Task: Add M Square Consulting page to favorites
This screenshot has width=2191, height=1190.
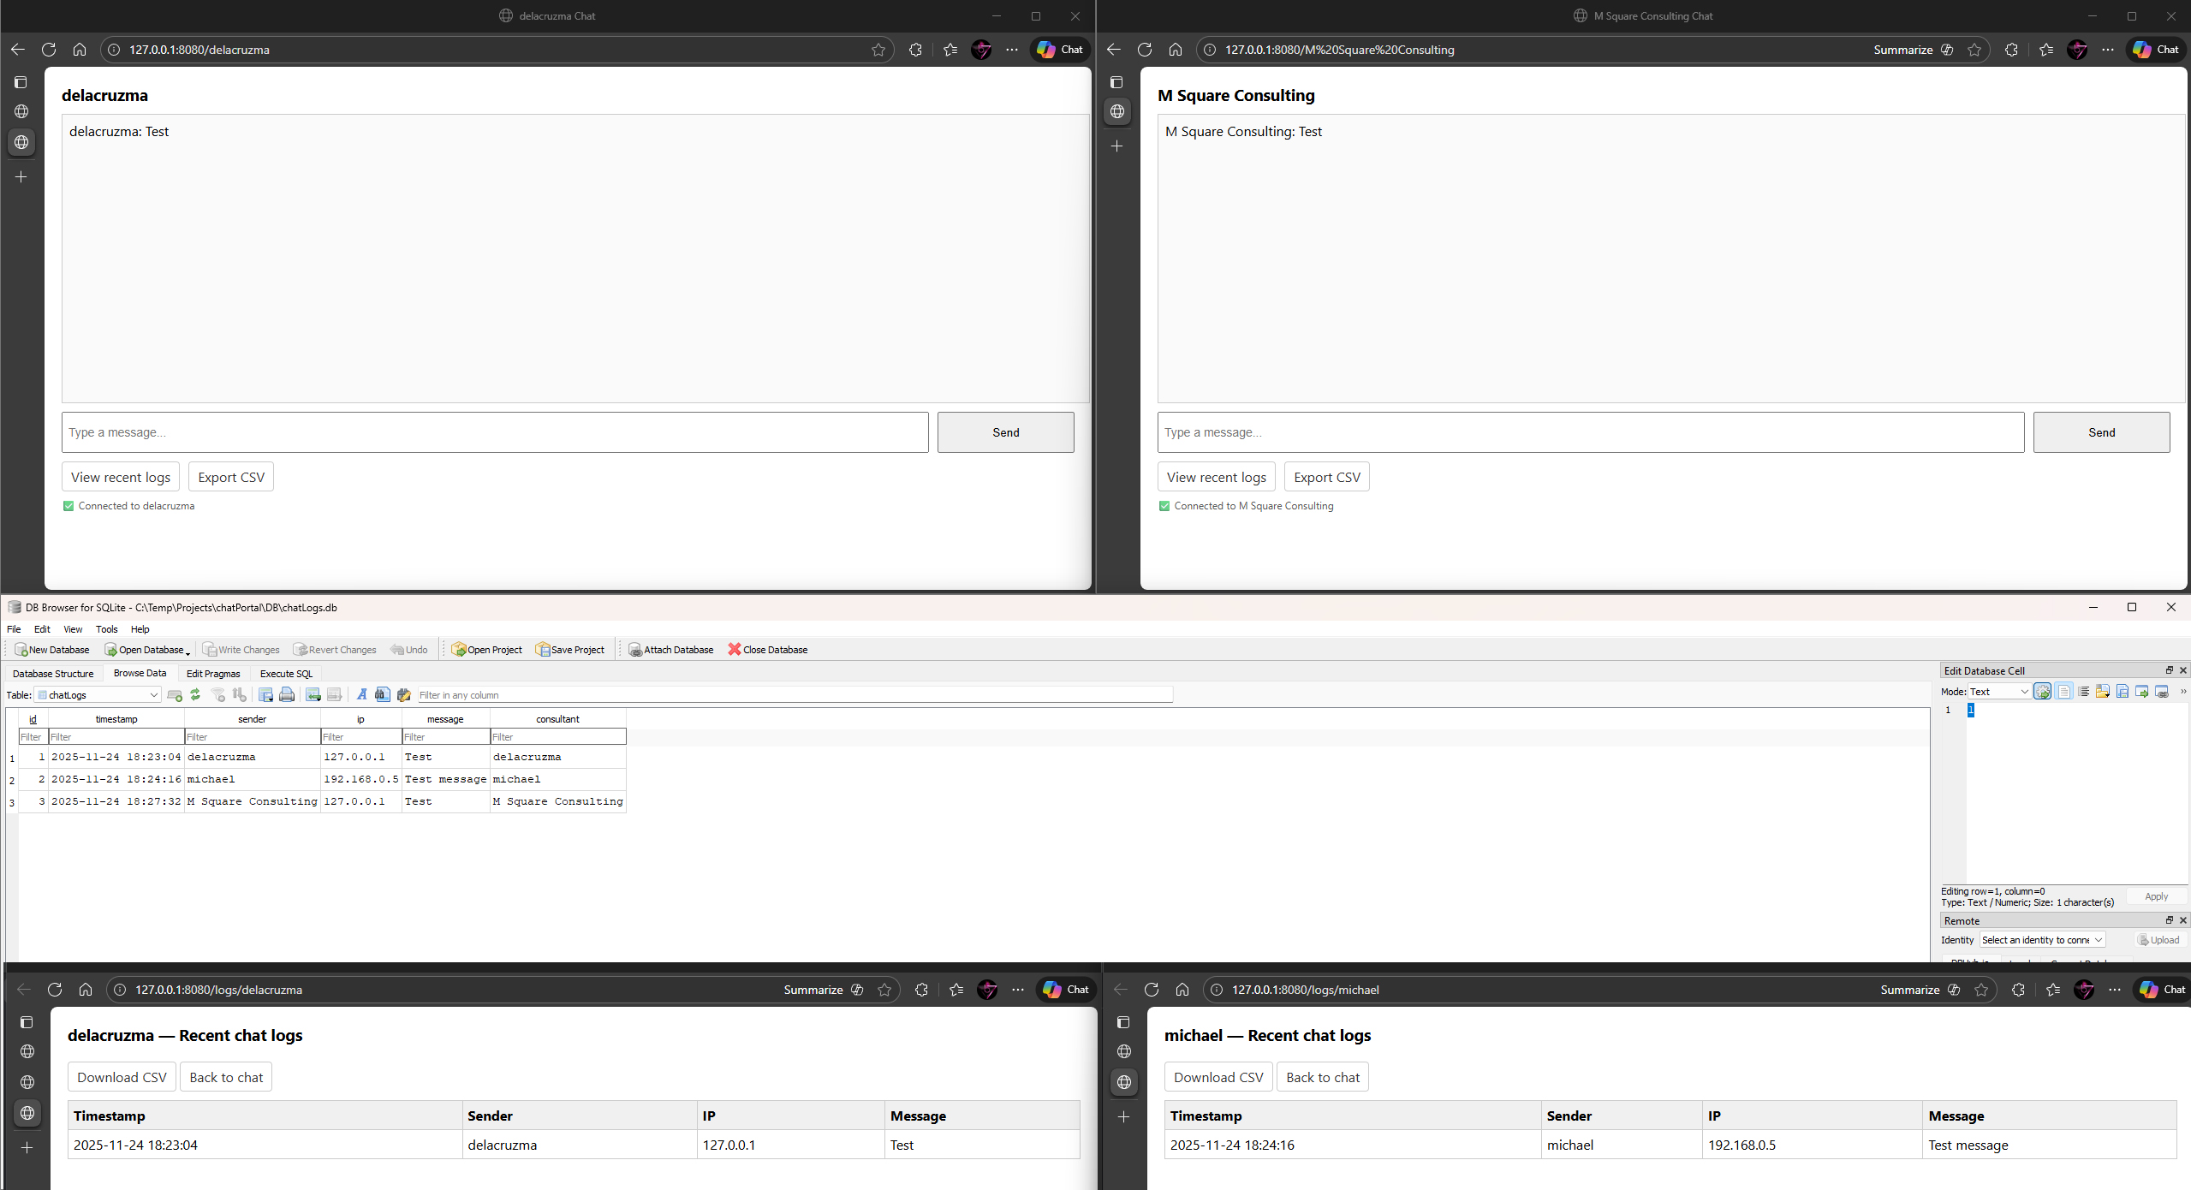Action: [1974, 50]
